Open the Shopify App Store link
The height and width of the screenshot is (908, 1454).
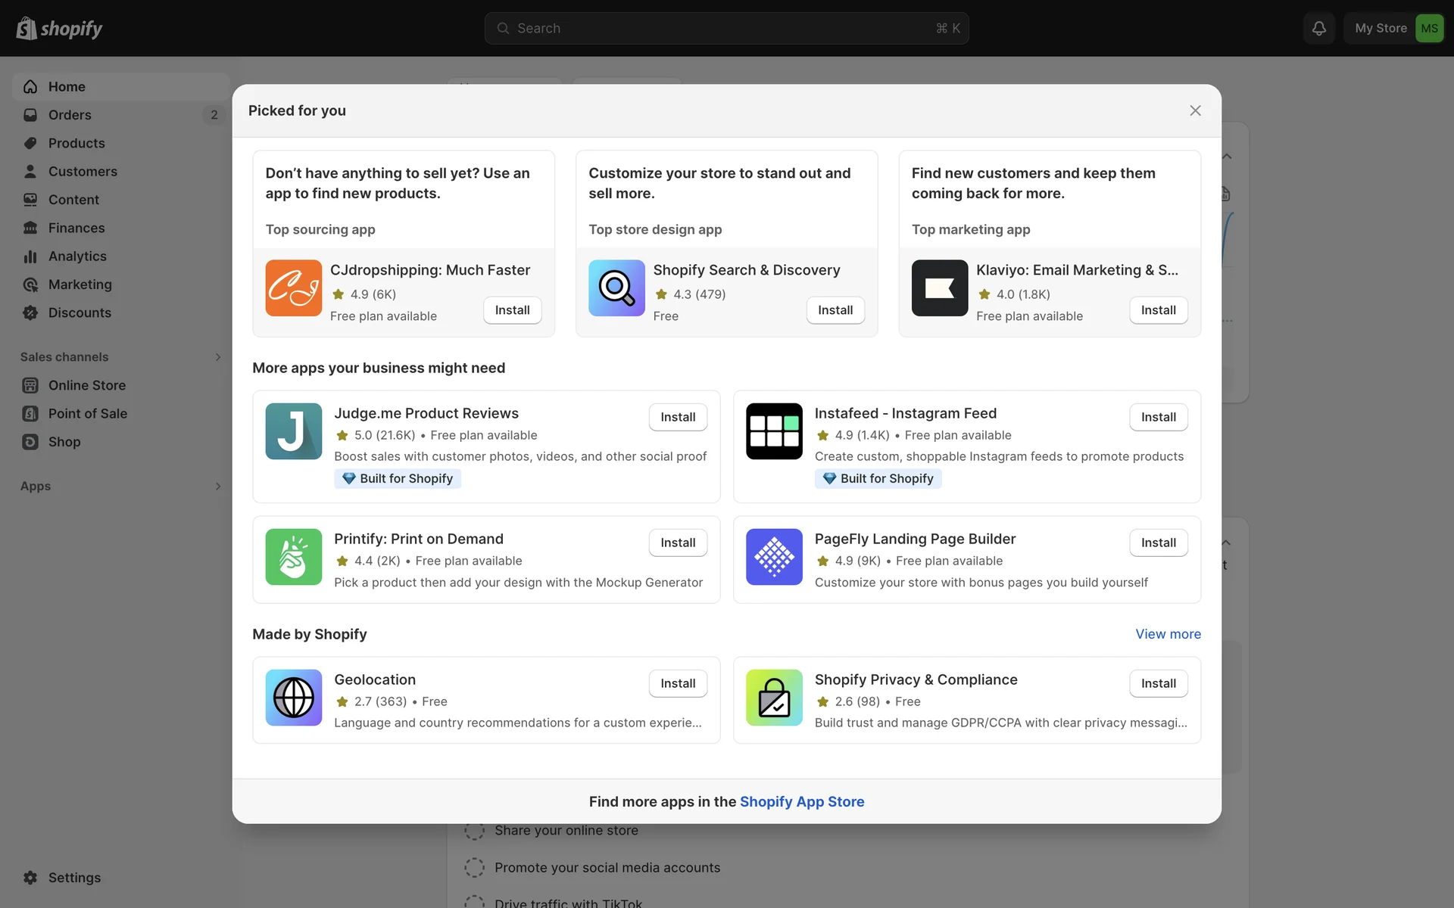(x=801, y=801)
